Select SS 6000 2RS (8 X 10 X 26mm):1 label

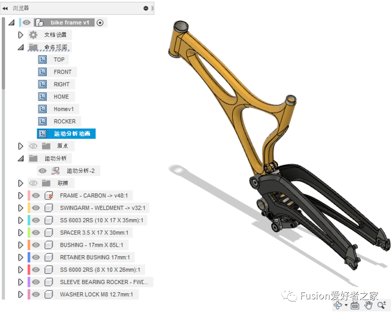[100, 270]
